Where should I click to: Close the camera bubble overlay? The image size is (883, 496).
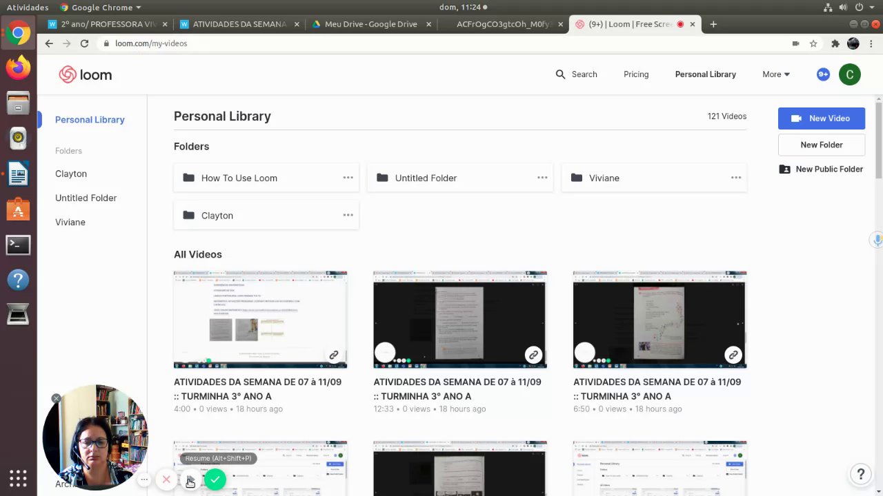57,399
